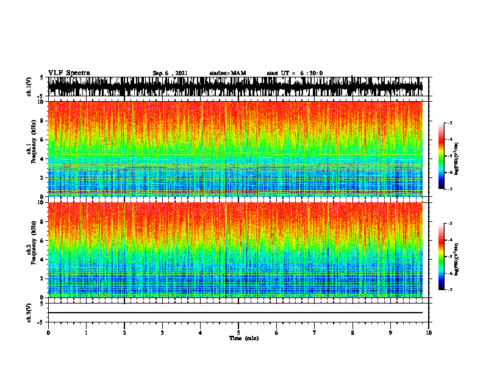This screenshot has height=373, width=483.
Task: Select the ch.2 colorbar 'log(PSD)' label
Action: 456,259
